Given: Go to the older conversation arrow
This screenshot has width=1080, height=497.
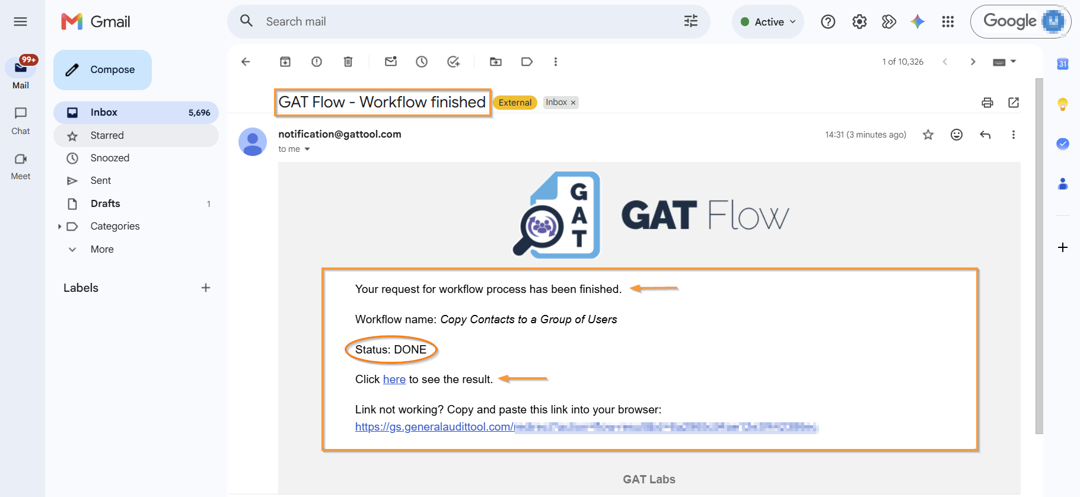Looking at the screenshot, I should click(973, 62).
